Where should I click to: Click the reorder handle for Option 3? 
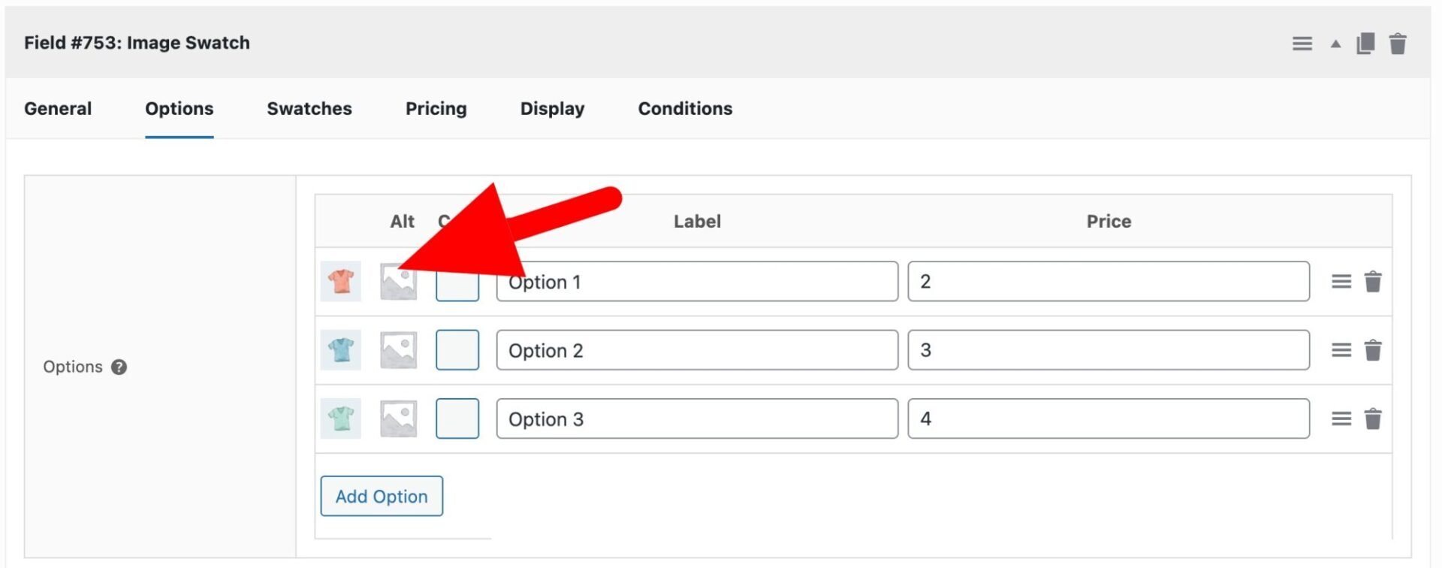click(x=1341, y=418)
